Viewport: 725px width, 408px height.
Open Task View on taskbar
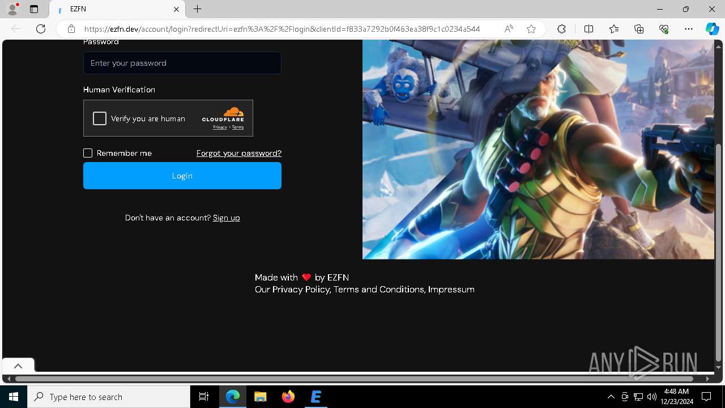point(204,397)
